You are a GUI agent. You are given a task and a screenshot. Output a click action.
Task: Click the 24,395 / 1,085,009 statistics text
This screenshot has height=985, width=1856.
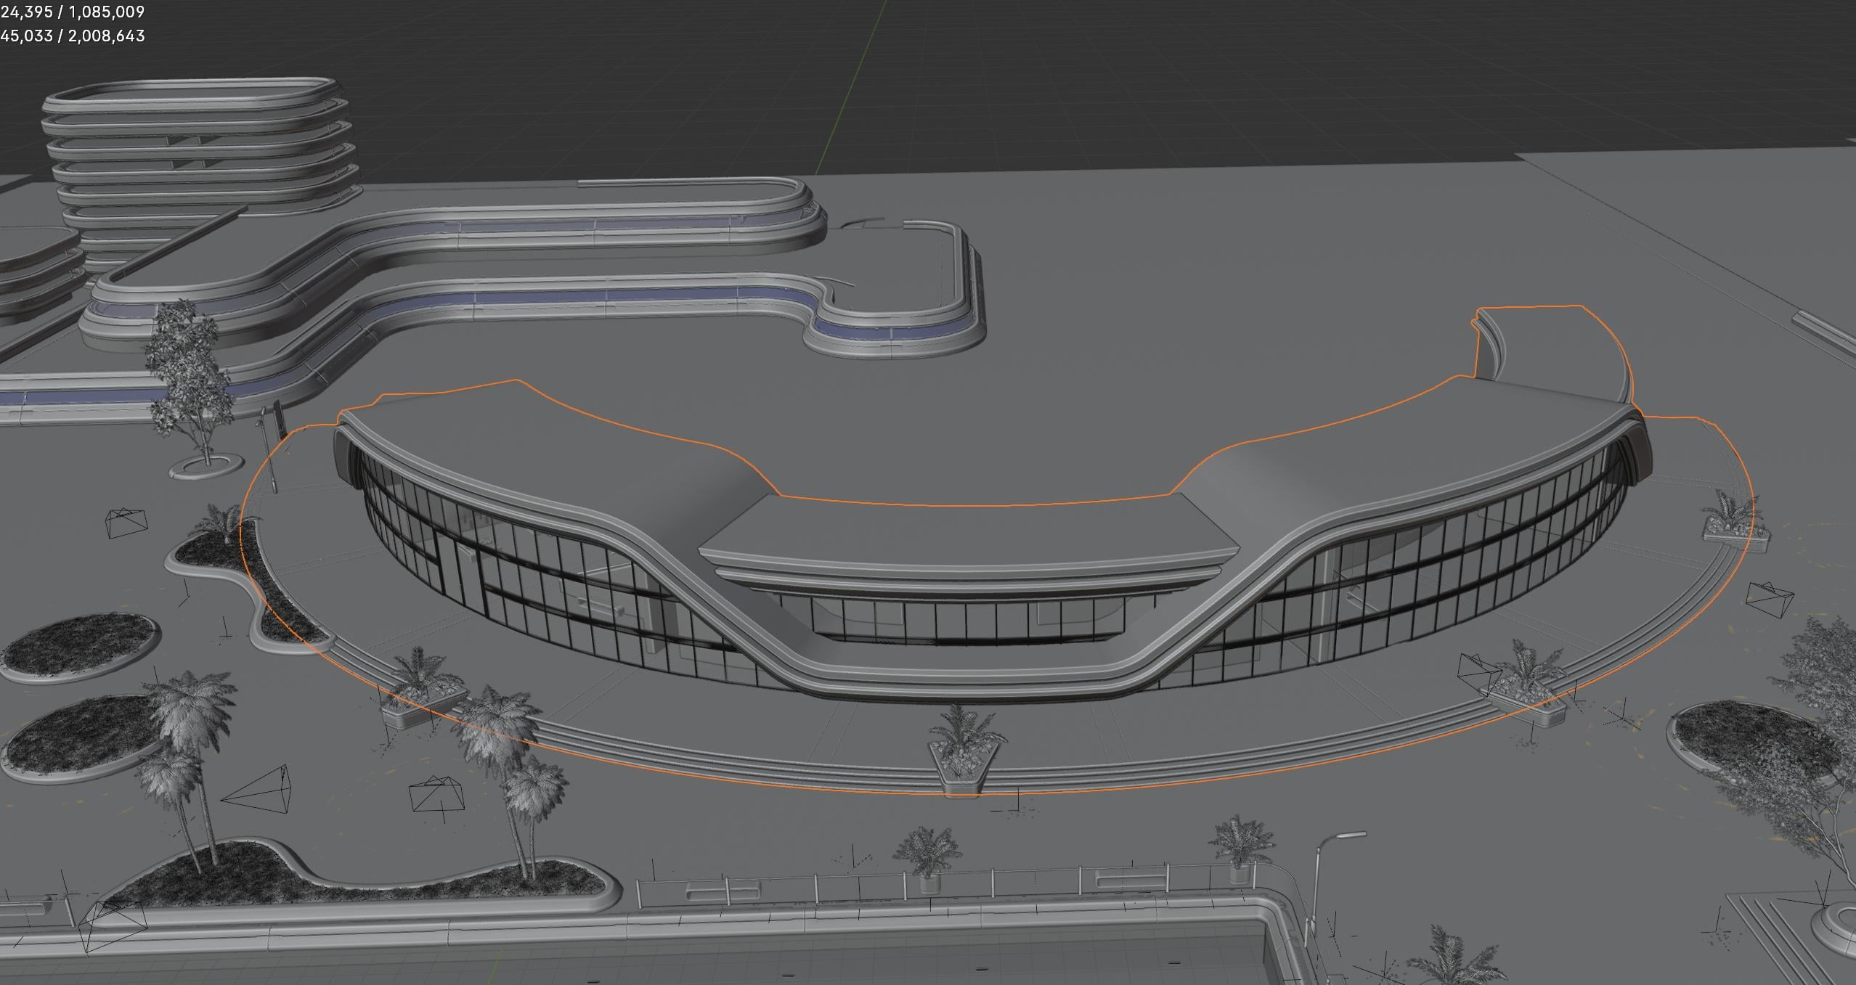(73, 12)
